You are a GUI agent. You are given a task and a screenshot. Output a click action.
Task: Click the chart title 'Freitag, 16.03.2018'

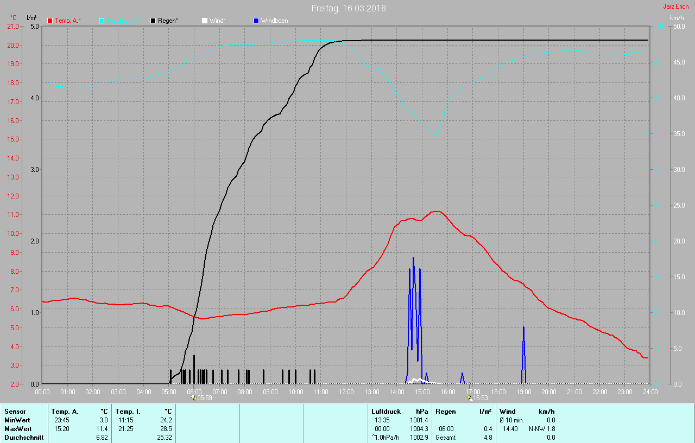click(x=349, y=8)
